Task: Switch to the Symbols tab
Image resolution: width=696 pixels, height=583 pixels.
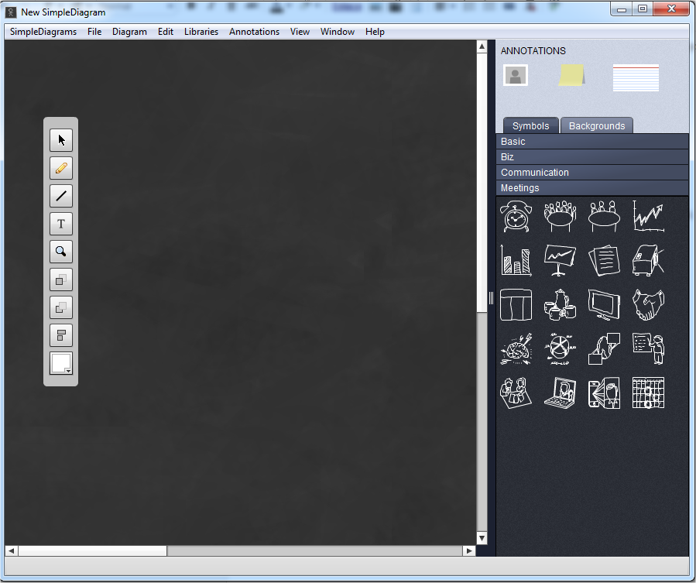Action: pos(530,125)
